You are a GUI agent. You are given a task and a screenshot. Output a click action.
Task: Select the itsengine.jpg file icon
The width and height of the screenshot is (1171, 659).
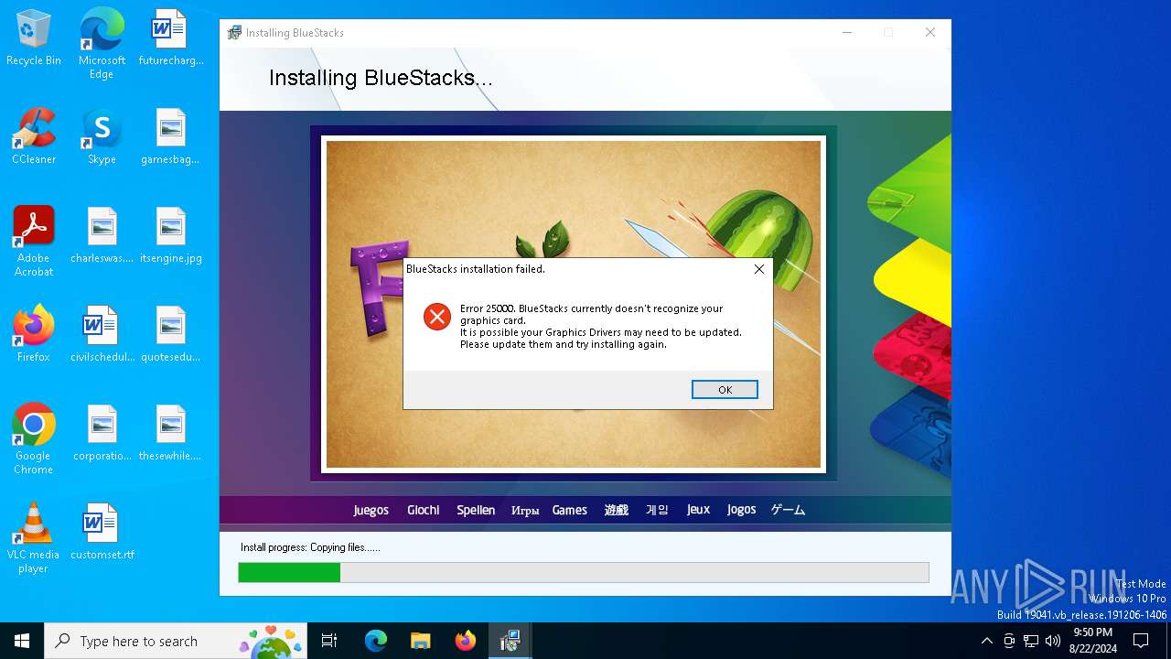pyautogui.click(x=171, y=236)
